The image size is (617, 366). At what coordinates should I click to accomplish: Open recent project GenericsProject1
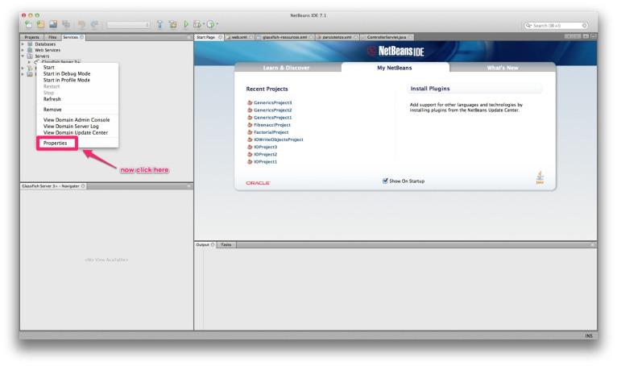pyautogui.click(x=273, y=118)
